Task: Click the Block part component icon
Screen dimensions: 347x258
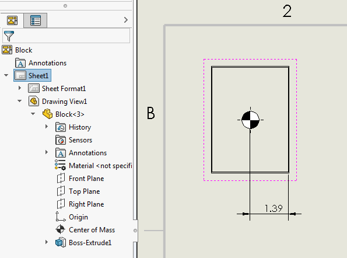Action: [47, 114]
